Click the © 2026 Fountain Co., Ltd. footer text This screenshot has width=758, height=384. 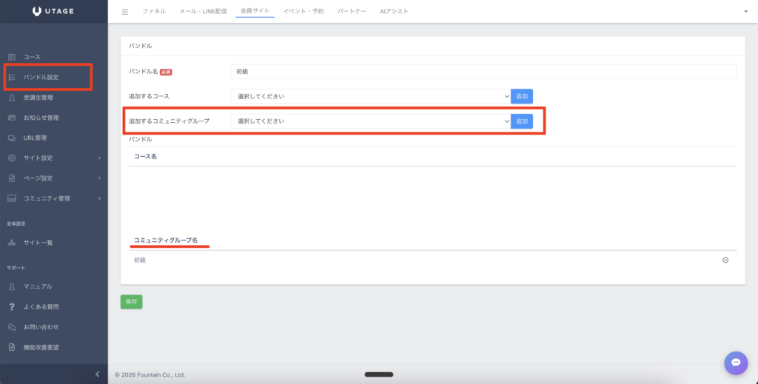pos(150,375)
